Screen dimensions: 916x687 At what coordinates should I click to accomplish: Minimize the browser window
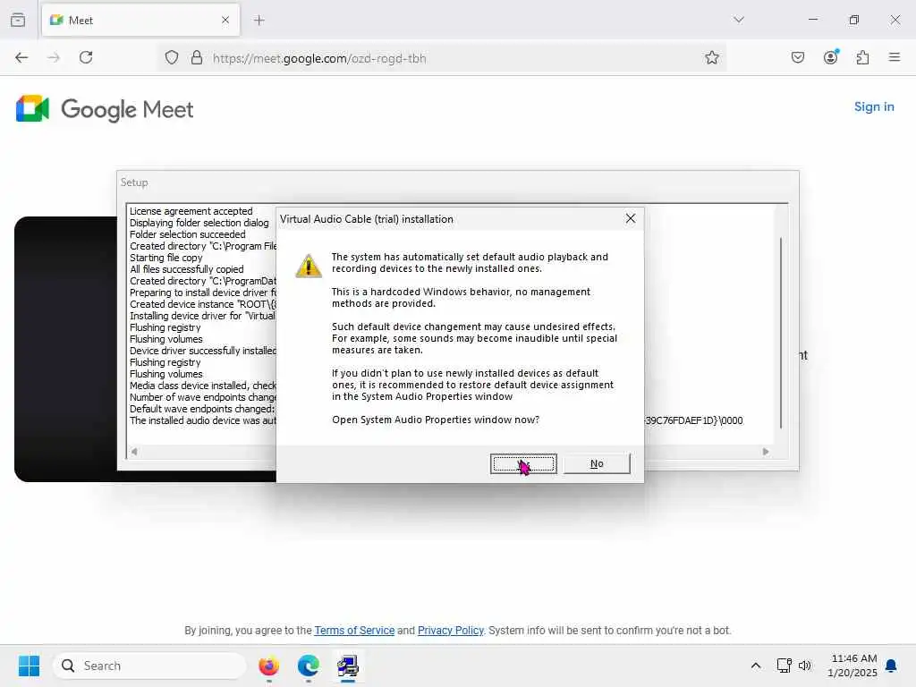click(812, 20)
